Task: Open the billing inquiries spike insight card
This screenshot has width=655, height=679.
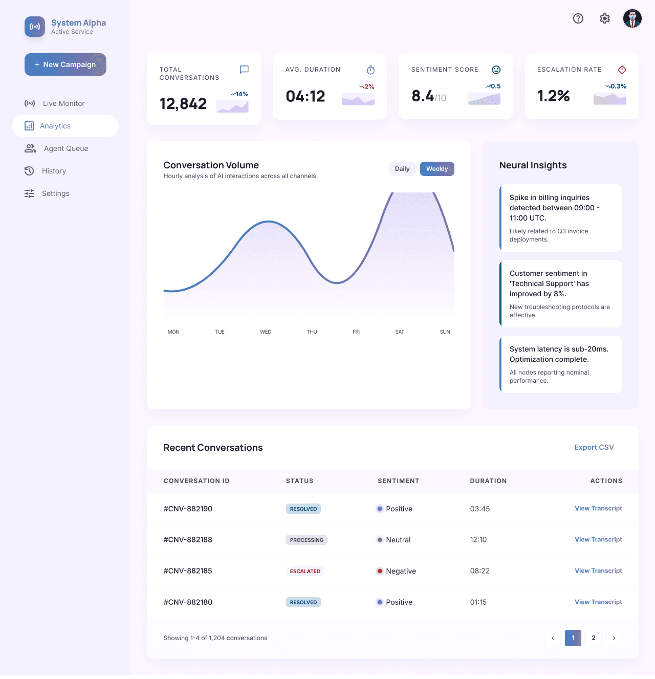Action: [x=561, y=218]
